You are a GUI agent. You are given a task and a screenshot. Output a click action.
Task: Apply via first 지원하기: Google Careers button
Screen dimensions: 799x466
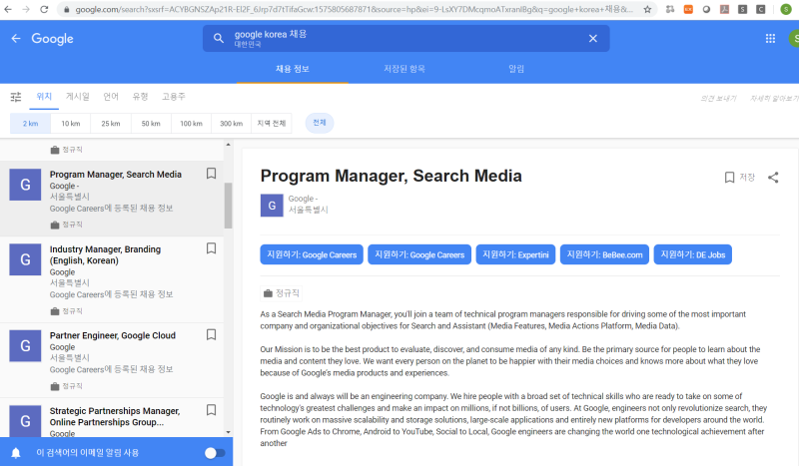pyautogui.click(x=312, y=254)
